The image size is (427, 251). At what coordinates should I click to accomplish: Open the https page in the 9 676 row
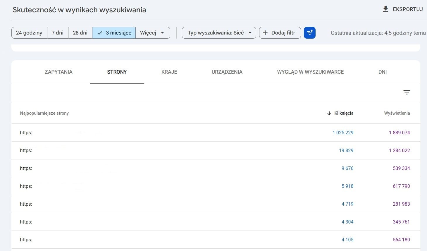pos(26,168)
